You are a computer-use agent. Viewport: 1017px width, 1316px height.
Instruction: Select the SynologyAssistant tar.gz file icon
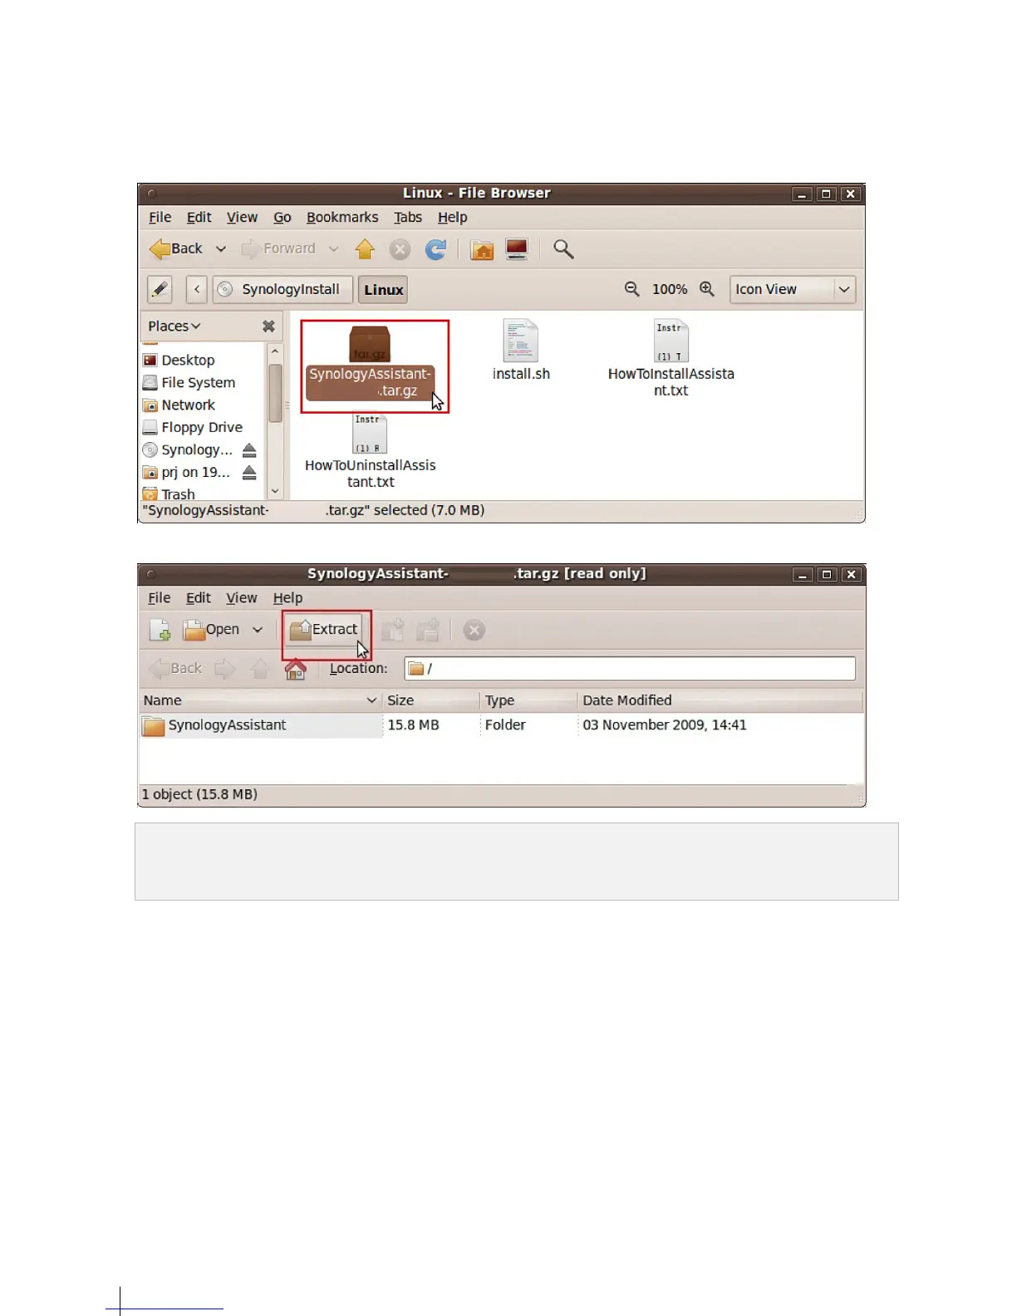point(371,363)
